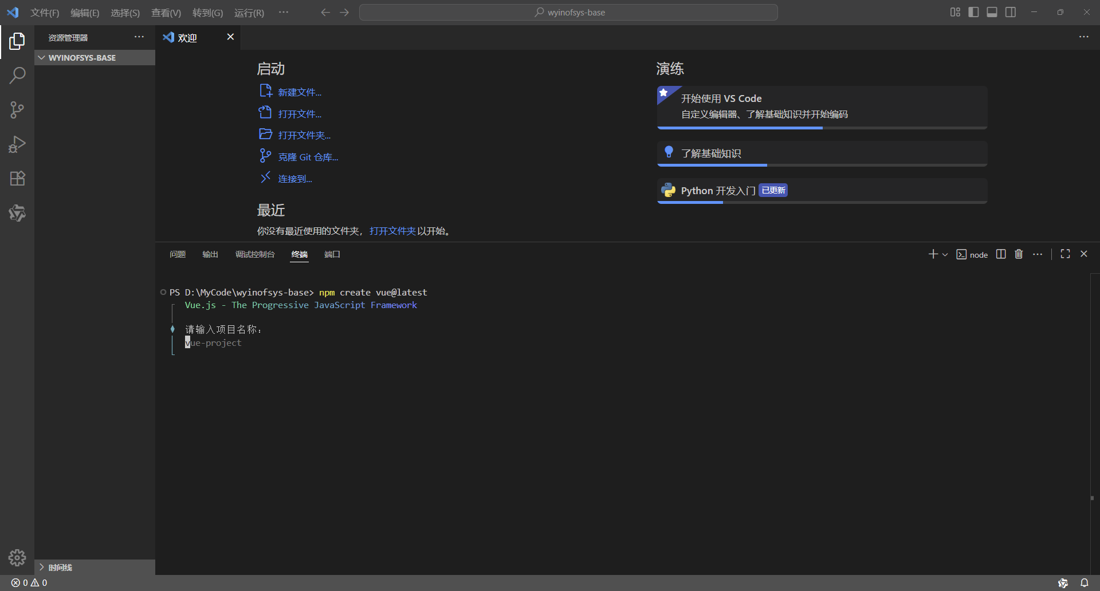Open the 运行(R) menu
The image size is (1100, 591).
pos(249,13)
